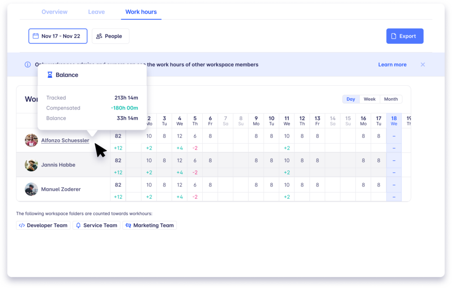Click the info icon in the banner
This screenshot has height=288, width=452.
coord(28,64)
